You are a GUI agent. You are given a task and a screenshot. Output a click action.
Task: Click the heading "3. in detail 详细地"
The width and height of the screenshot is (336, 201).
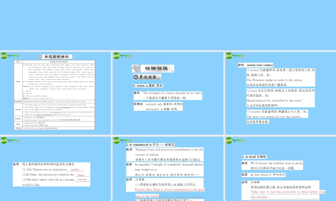pyautogui.click(x=254, y=157)
